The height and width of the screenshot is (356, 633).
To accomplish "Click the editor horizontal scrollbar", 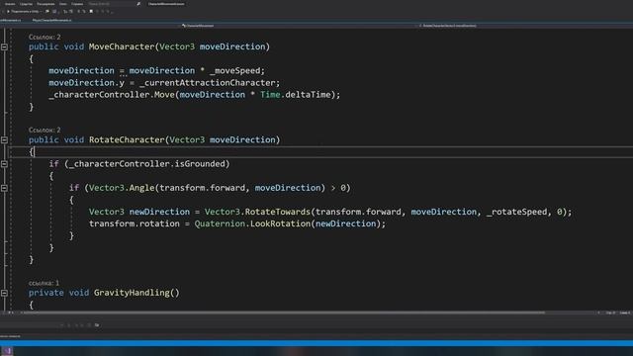I will pos(283,312).
